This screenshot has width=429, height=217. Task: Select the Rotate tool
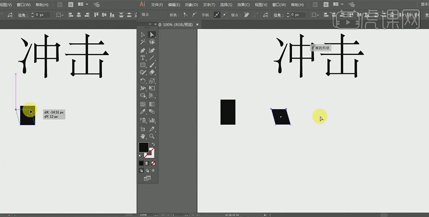pyautogui.click(x=143, y=81)
